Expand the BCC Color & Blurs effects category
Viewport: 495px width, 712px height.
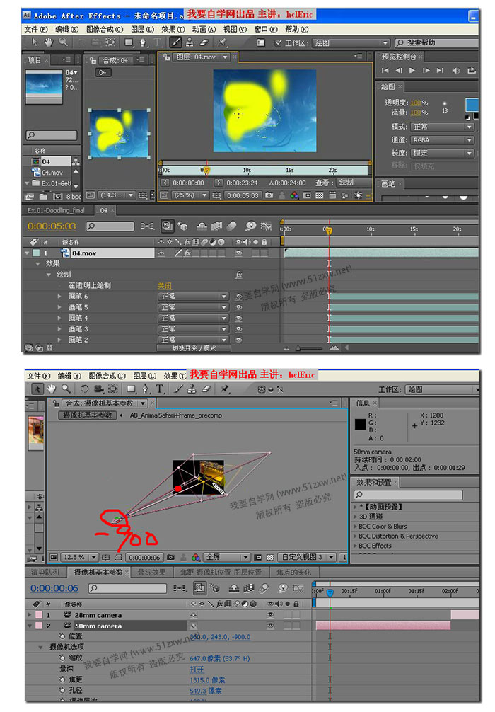(x=355, y=527)
